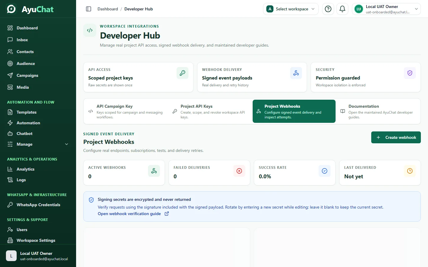The image size is (428, 267).
Task: Click the 'WORKSPACE INTEGRATIONS' label
Action: point(129,26)
